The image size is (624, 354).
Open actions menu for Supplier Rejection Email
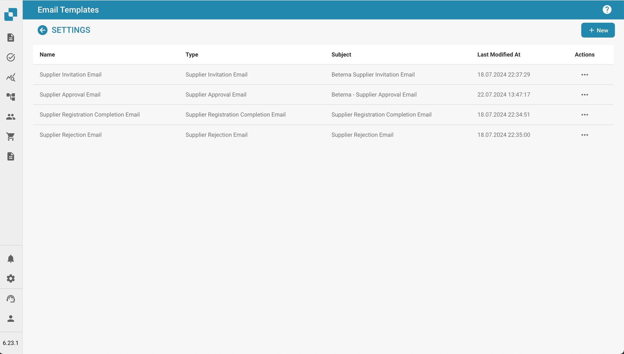(x=584, y=135)
